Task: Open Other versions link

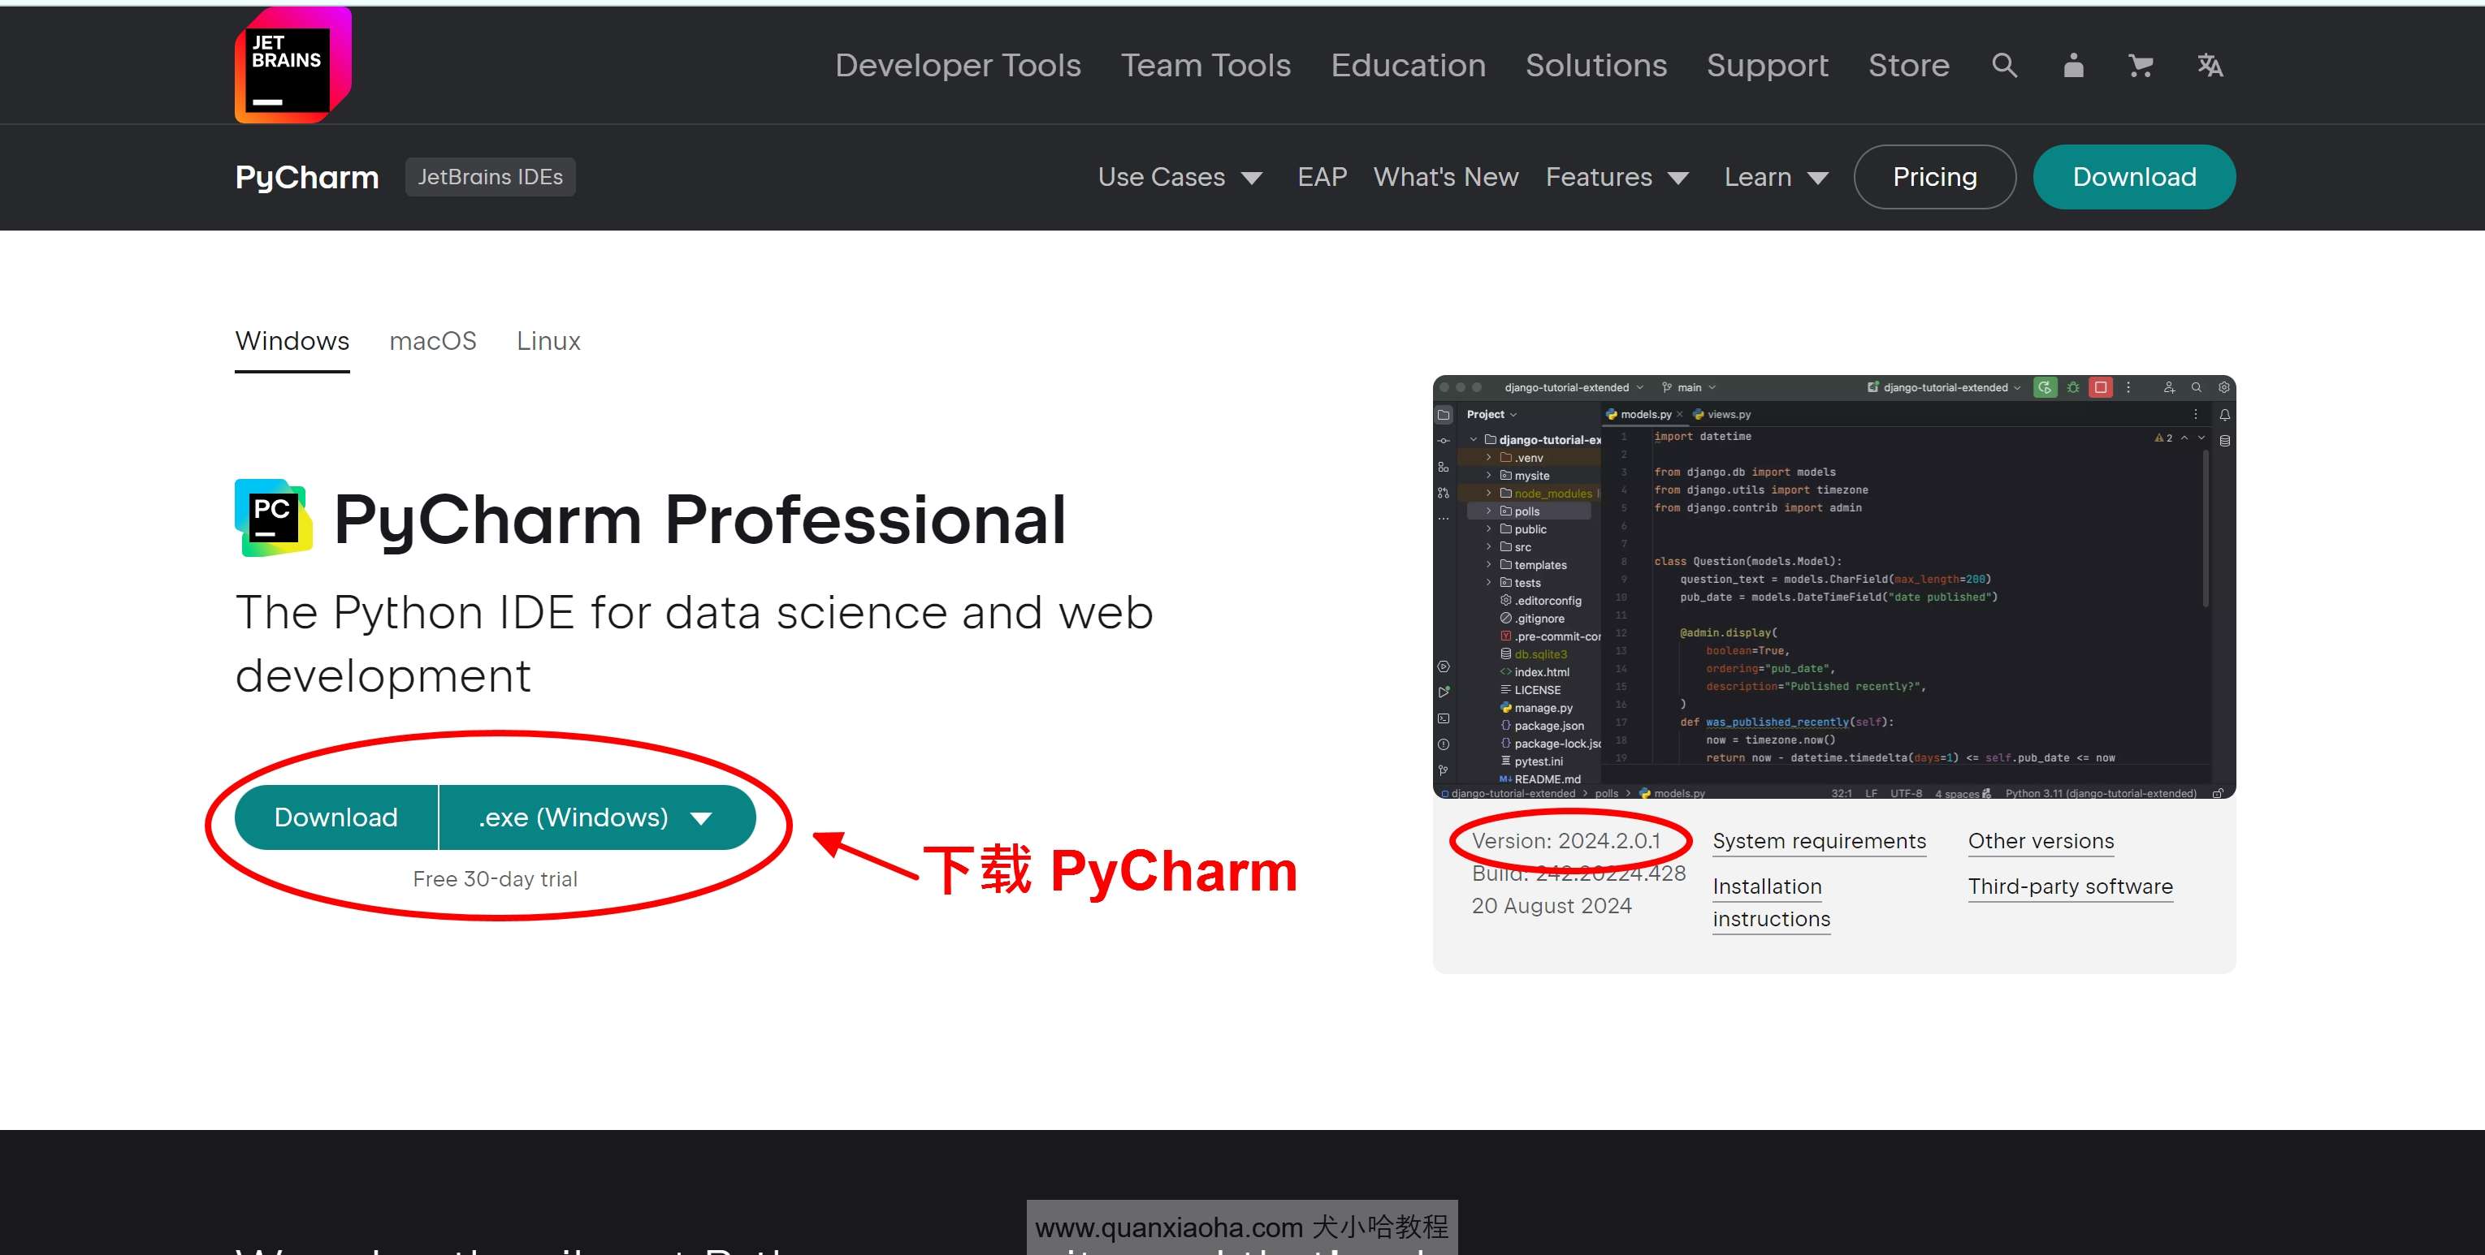Action: [x=2041, y=842]
